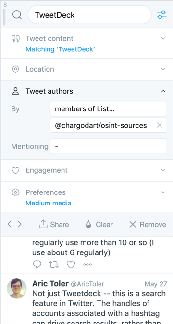Expand the Location filter section
The height and width of the screenshot is (324, 173).
pyautogui.click(x=87, y=69)
